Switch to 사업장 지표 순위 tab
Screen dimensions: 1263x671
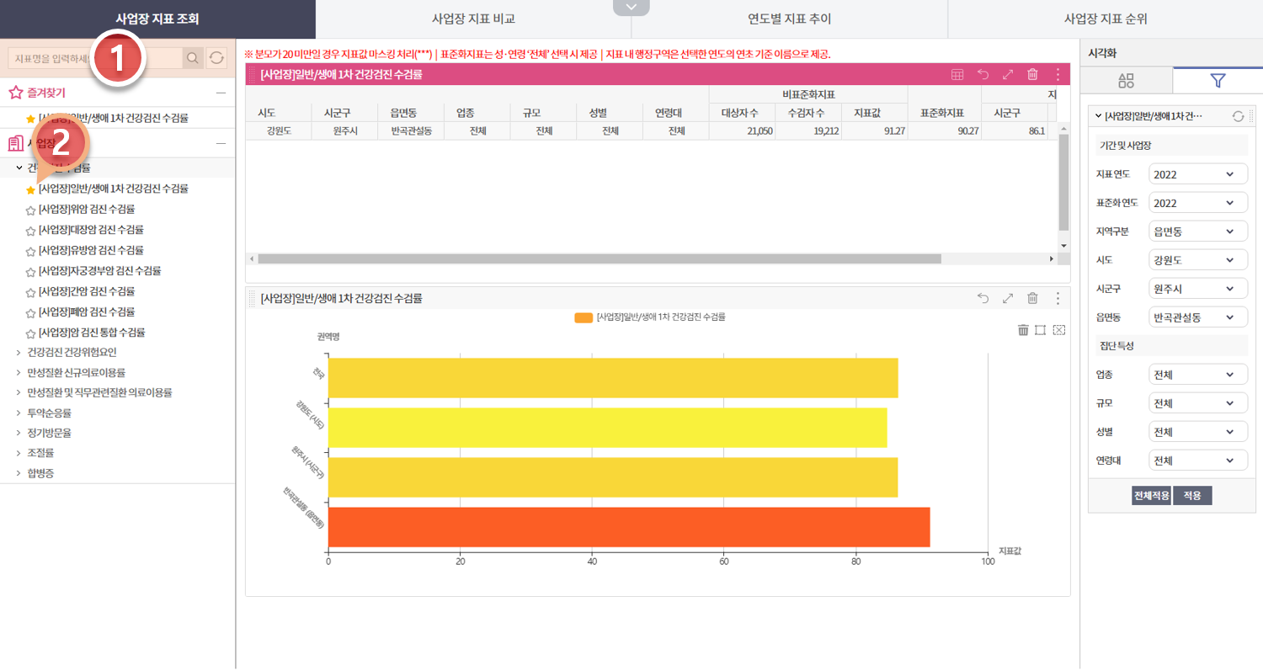point(1106,19)
